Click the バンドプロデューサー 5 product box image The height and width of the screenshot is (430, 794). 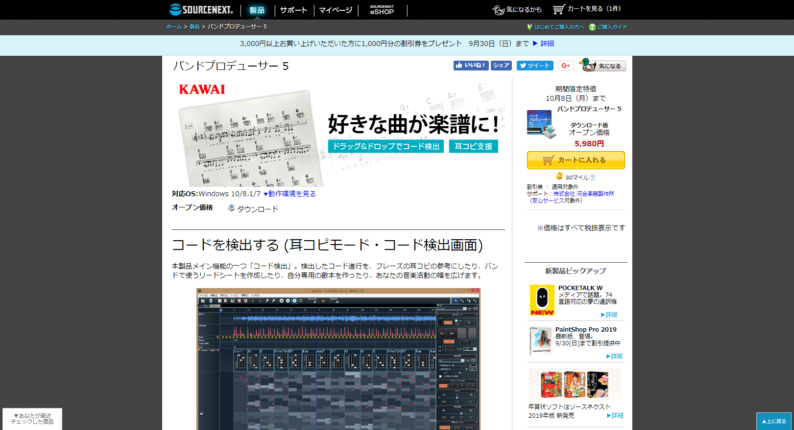pyautogui.click(x=540, y=124)
